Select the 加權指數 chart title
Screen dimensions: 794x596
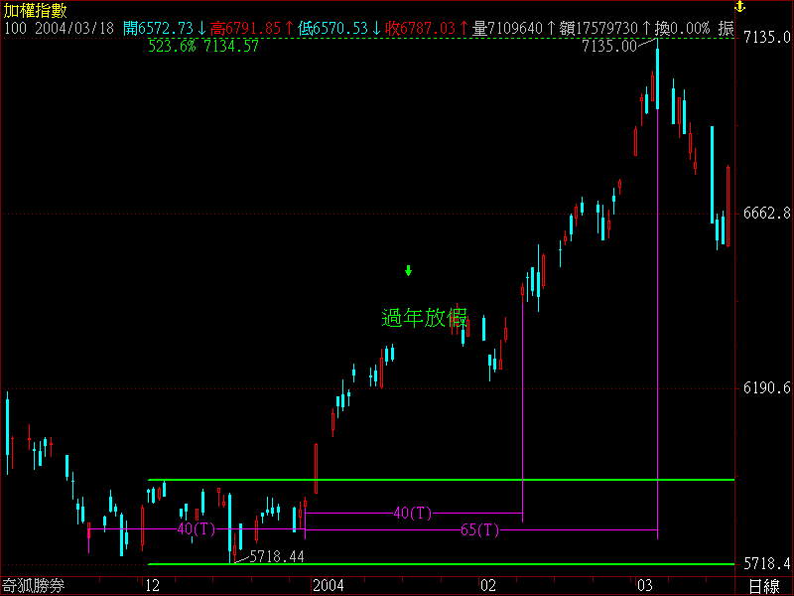(35, 11)
